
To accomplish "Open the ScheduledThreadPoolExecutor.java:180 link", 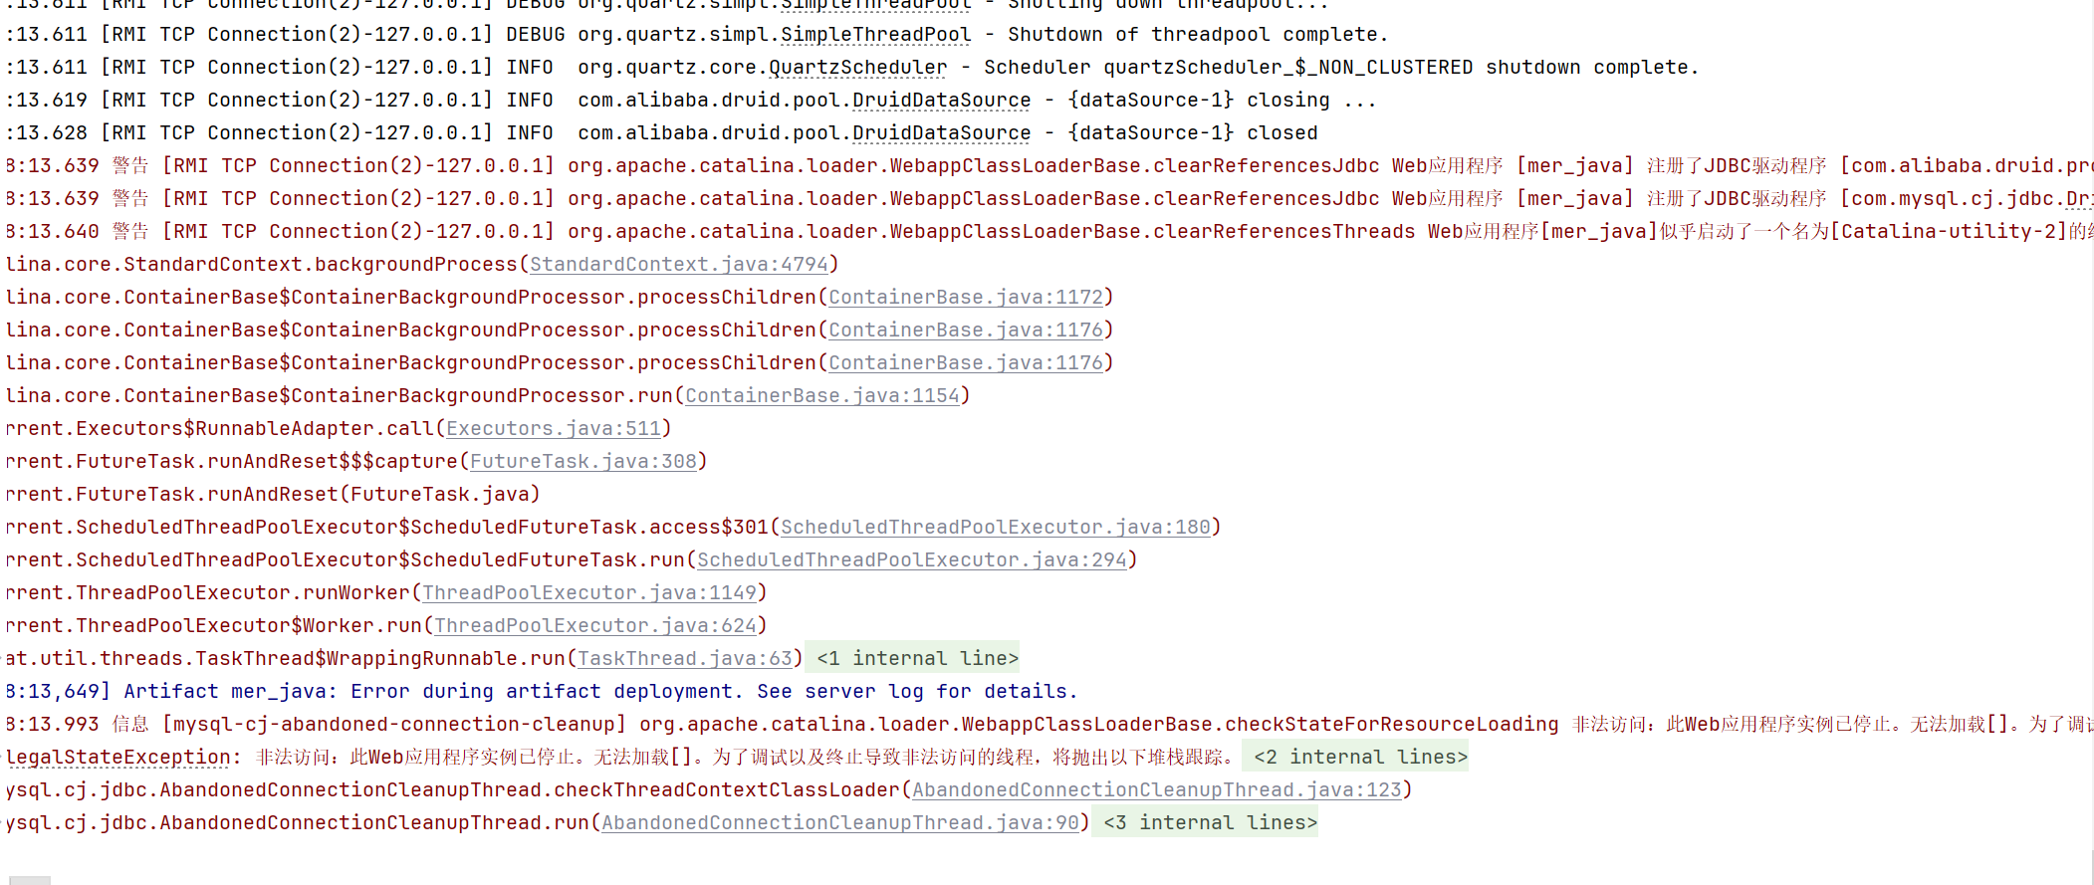I will click(996, 528).
